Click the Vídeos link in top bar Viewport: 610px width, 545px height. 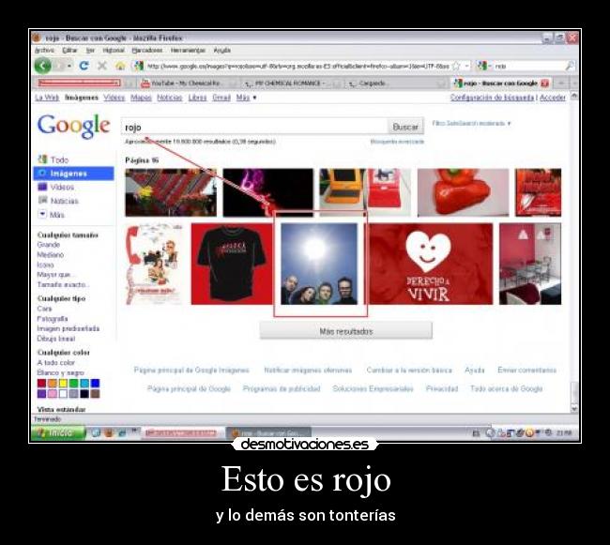point(114,98)
